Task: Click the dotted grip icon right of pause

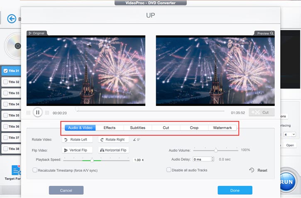Action: coord(47,112)
